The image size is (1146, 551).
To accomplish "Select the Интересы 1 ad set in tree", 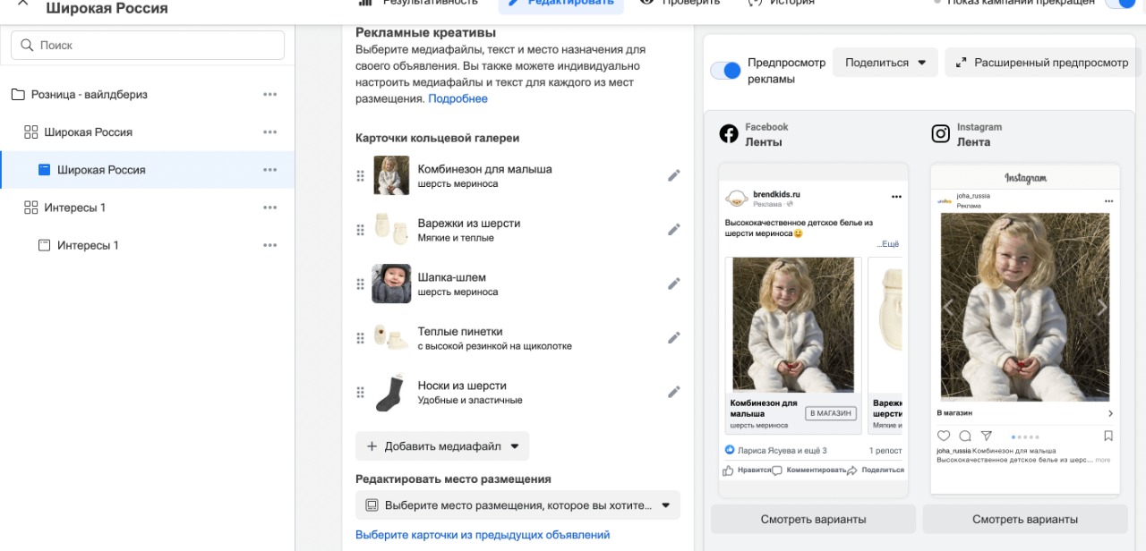I will [x=75, y=208].
